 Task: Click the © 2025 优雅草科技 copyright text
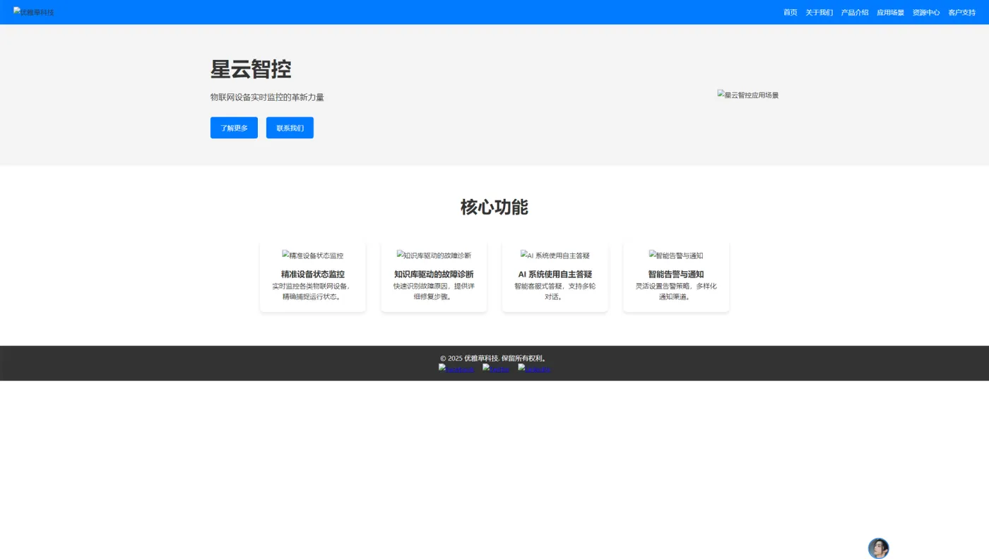pos(494,359)
